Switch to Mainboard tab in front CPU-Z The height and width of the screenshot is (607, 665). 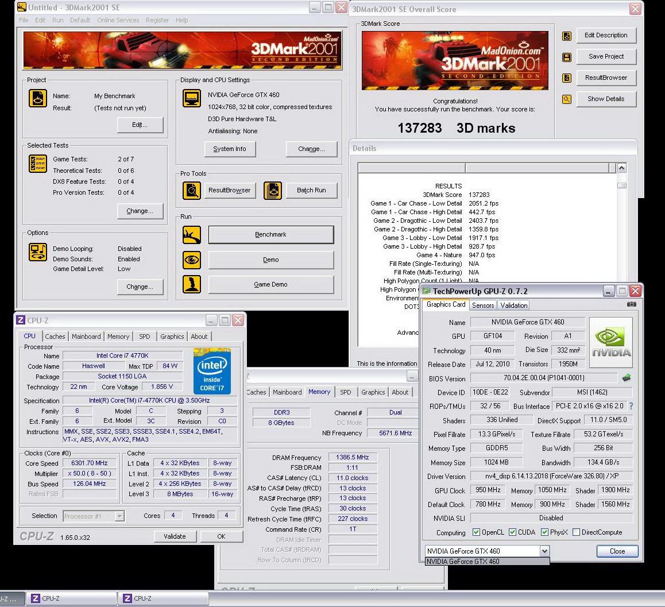86,337
